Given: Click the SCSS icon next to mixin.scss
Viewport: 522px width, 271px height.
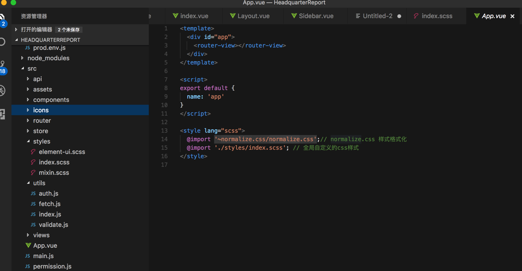Looking at the screenshot, I should pos(33,172).
